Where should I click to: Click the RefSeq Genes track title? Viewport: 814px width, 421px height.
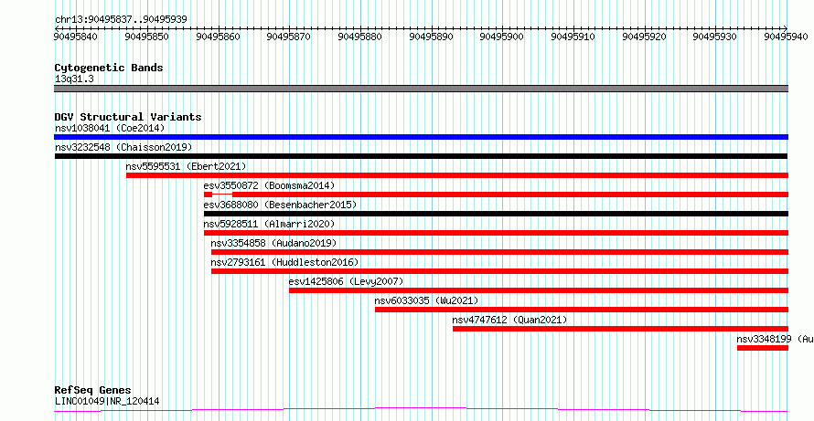[x=93, y=390]
